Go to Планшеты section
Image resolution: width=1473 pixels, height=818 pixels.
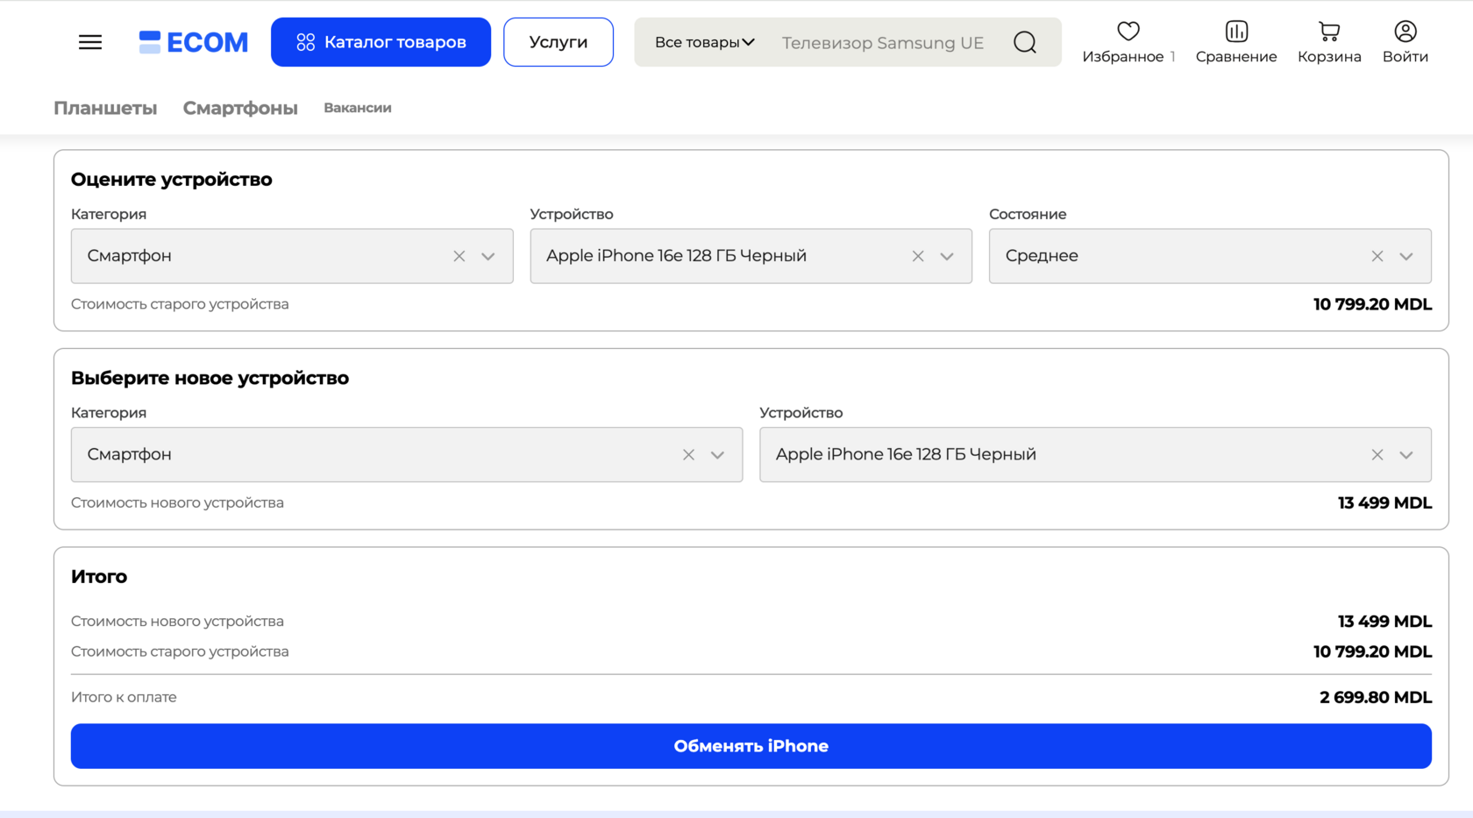[x=105, y=108]
